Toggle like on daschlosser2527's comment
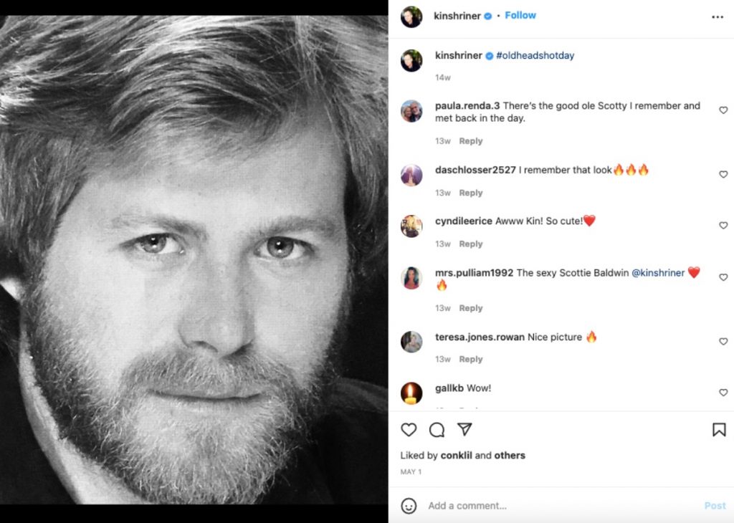734x523 pixels. point(723,174)
